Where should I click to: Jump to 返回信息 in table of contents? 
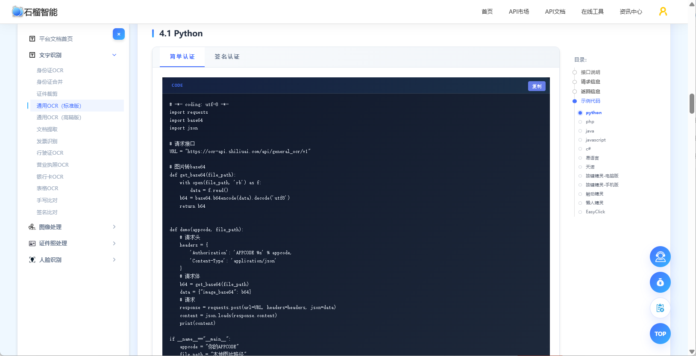pyautogui.click(x=590, y=91)
